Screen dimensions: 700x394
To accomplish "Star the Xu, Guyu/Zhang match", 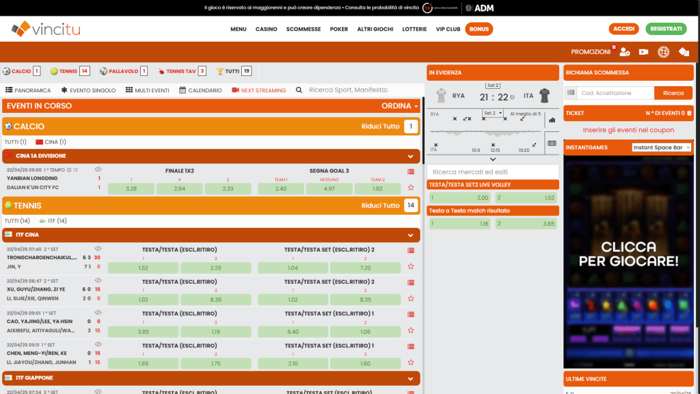I will point(410,298).
